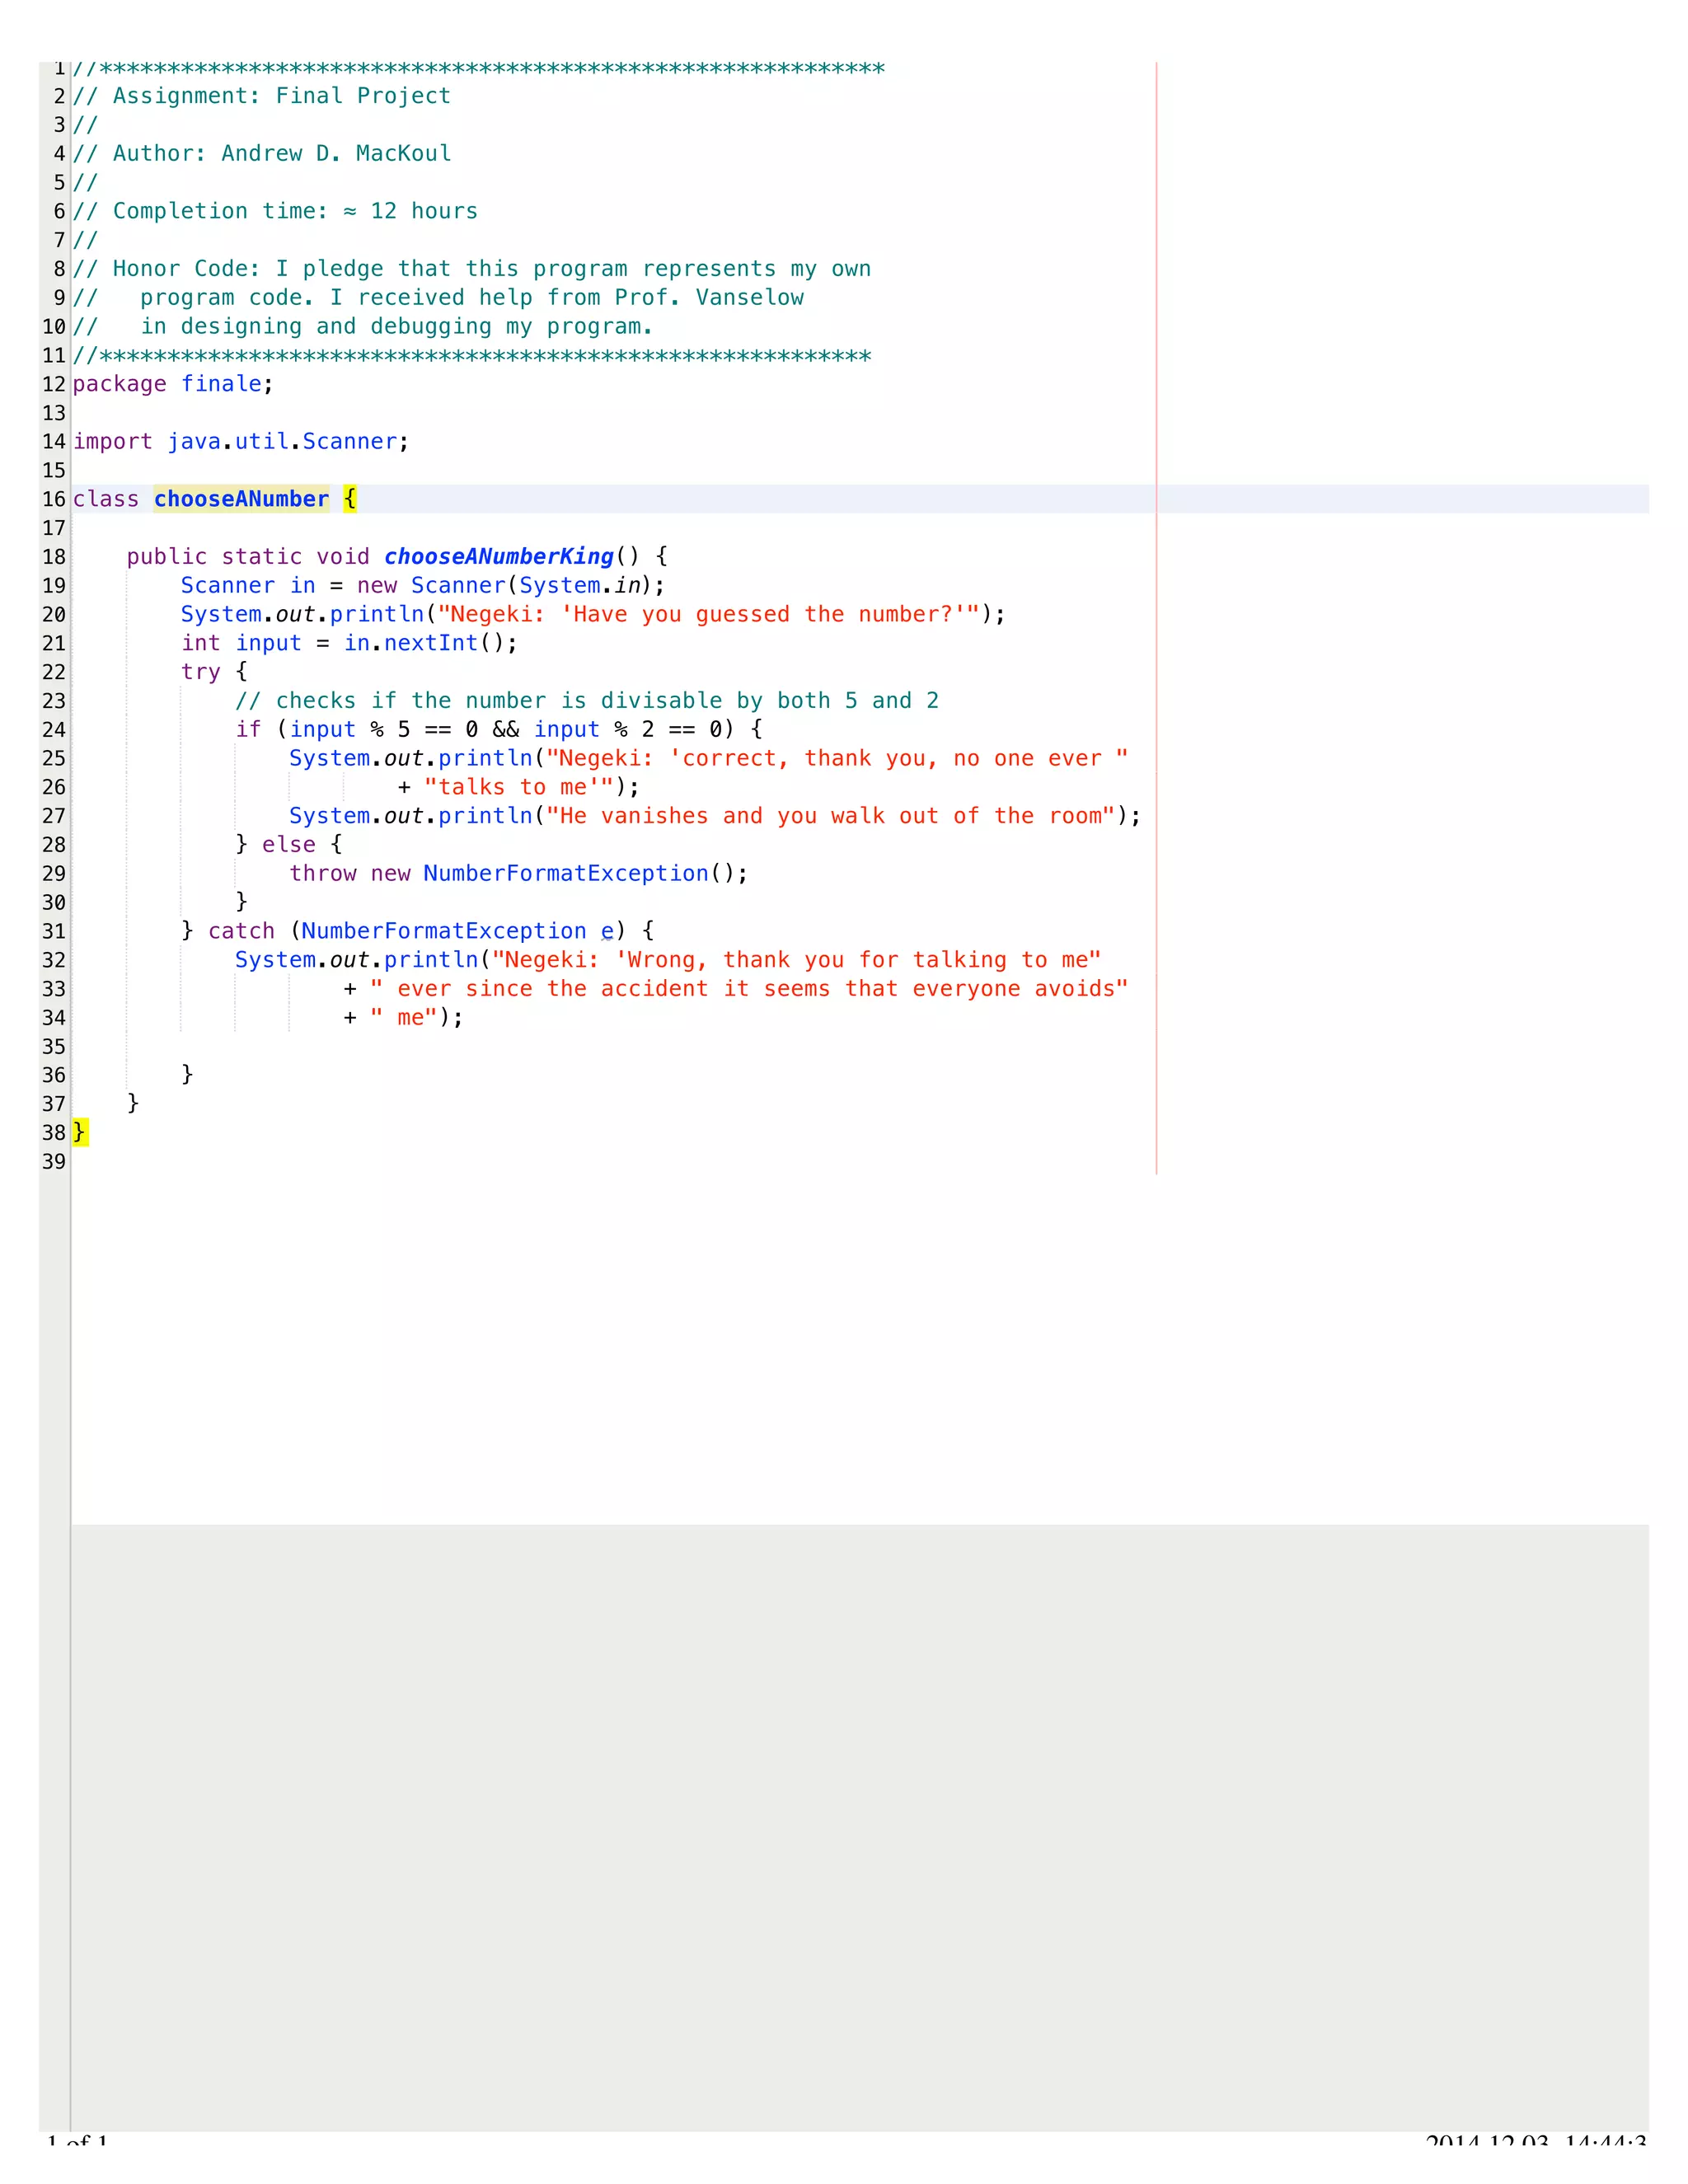Click line number 39 in gutter
1688x2184 pixels.
(54, 1162)
